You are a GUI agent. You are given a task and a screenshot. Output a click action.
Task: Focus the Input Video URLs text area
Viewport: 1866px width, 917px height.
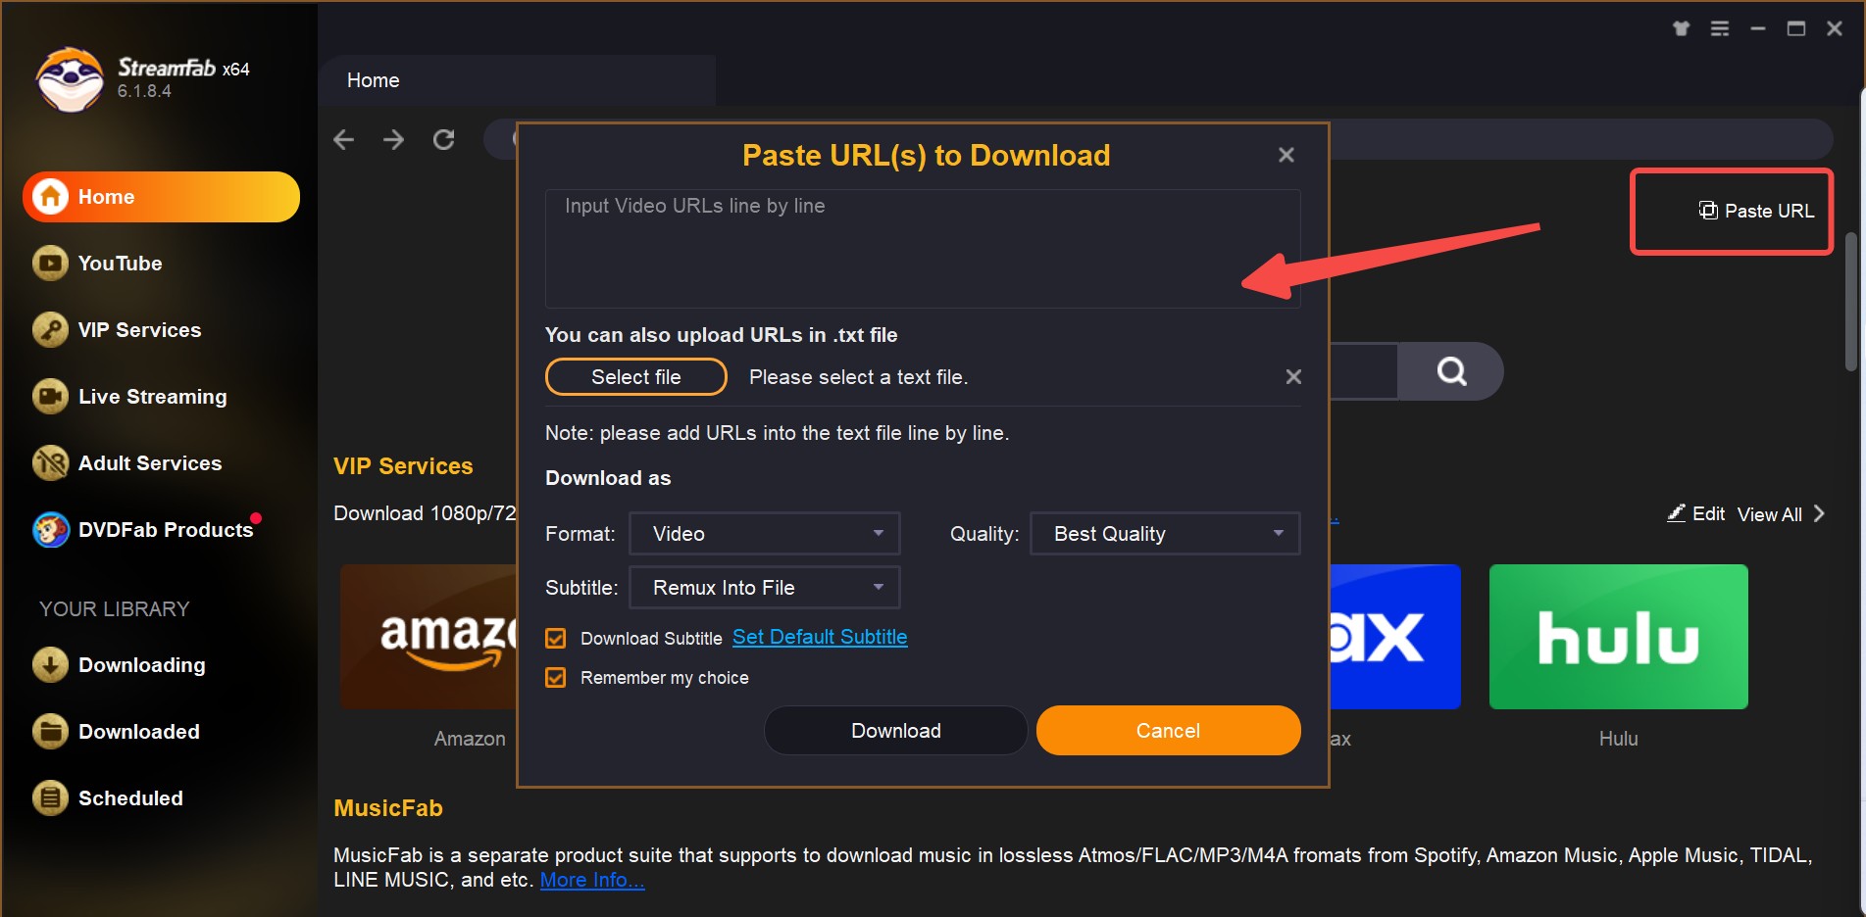(x=923, y=249)
